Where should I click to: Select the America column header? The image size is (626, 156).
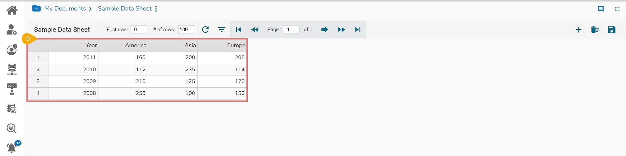123,46
